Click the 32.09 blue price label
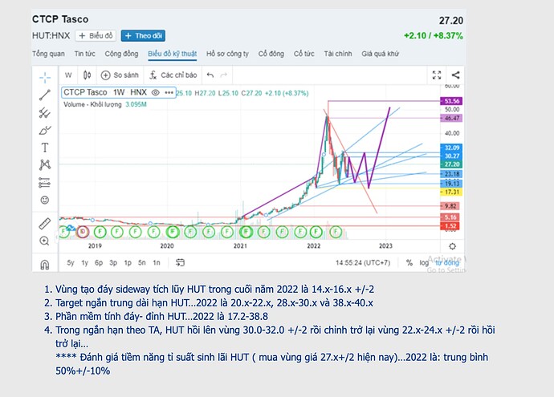The width and height of the screenshot is (554, 397). point(451,148)
